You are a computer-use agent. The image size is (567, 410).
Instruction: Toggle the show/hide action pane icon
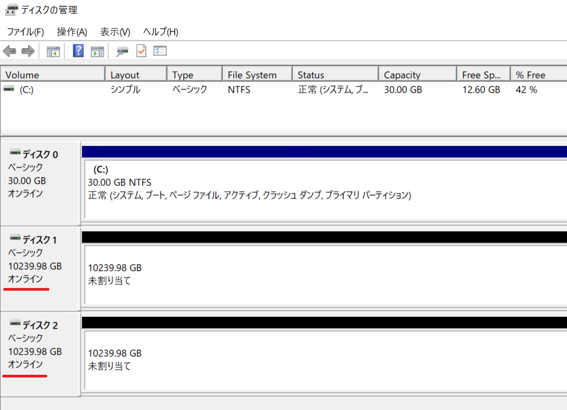click(x=97, y=52)
